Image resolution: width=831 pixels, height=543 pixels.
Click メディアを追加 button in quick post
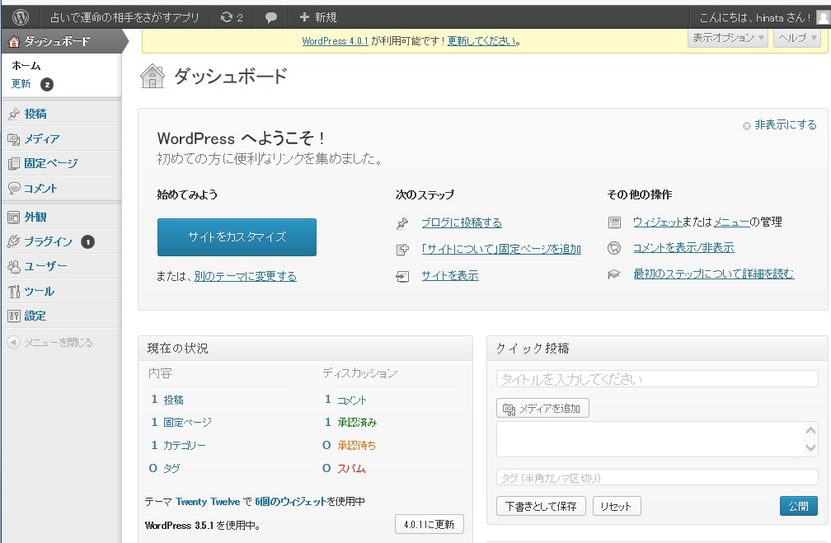point(542,409)
